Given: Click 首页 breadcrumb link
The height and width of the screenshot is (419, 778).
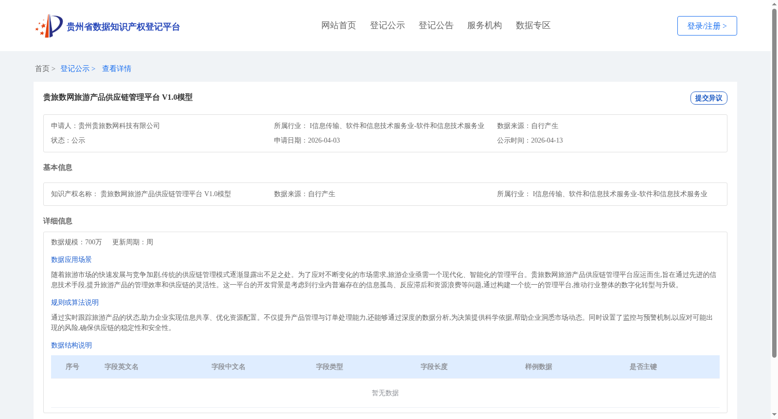Looking at the screenshot, I should click(x=42, y=69).
